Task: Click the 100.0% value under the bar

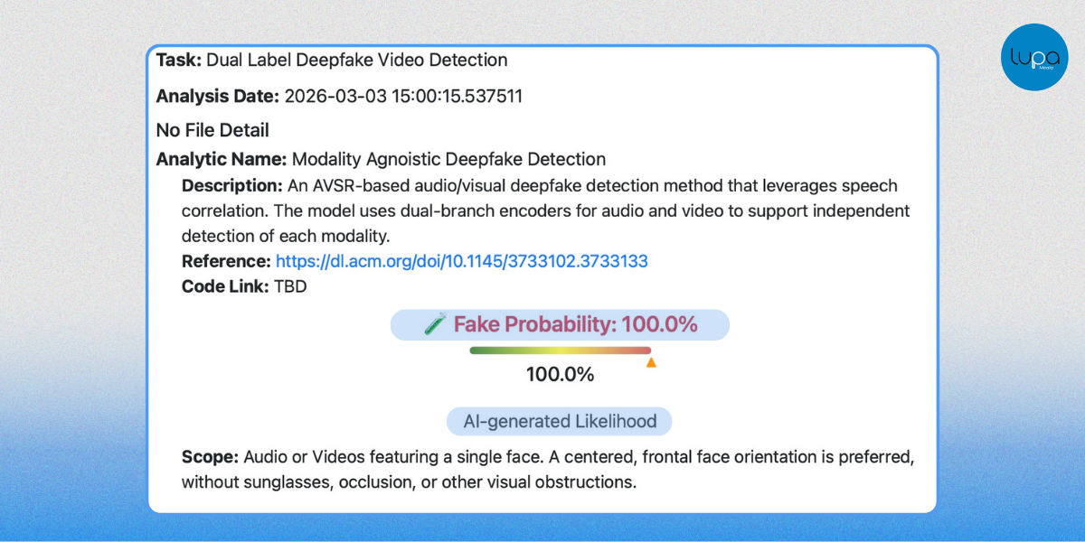Action: [560, 374]
